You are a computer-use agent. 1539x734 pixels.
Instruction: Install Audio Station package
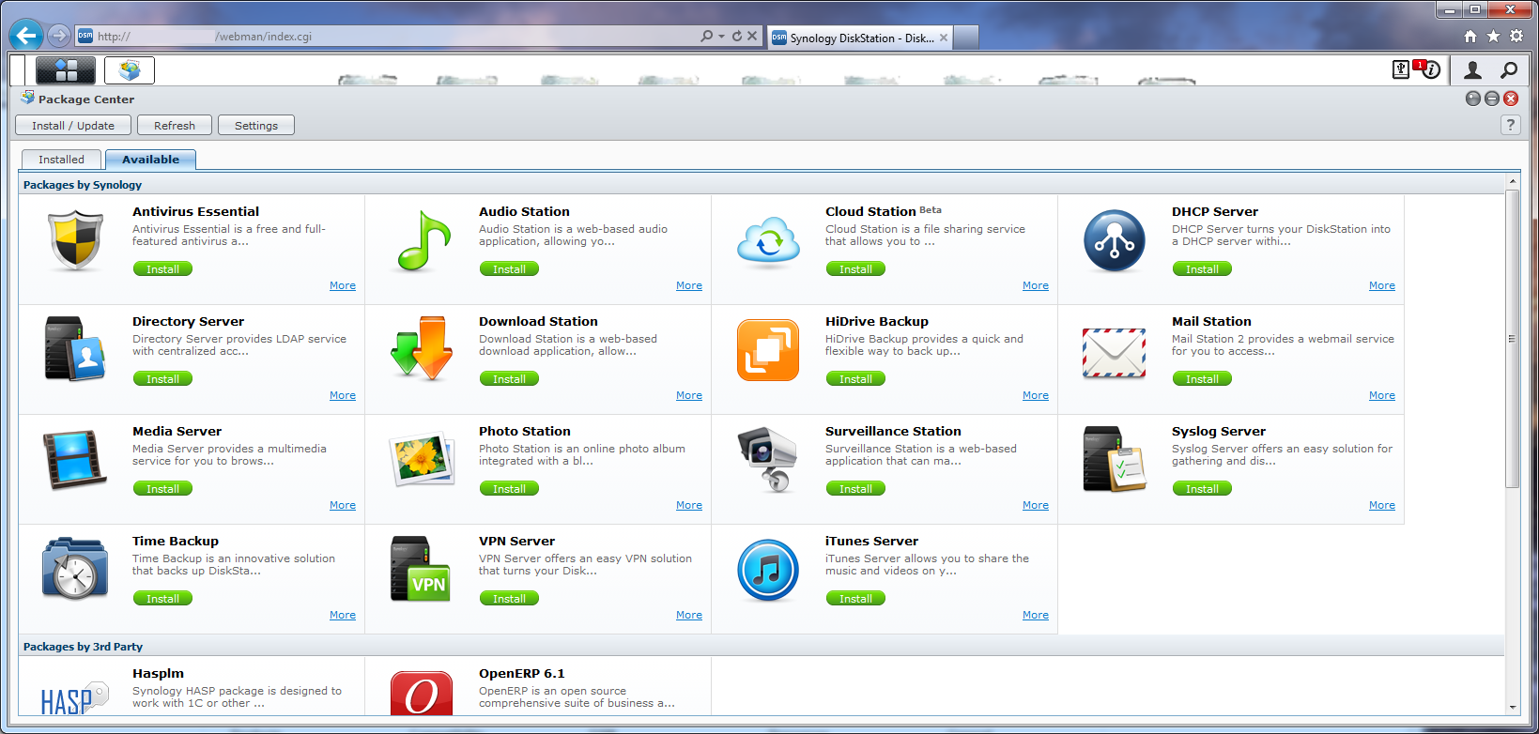coord(509,269)
